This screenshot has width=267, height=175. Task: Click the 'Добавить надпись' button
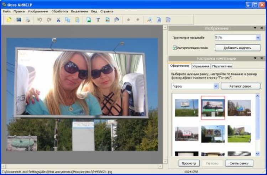point(237,48)
